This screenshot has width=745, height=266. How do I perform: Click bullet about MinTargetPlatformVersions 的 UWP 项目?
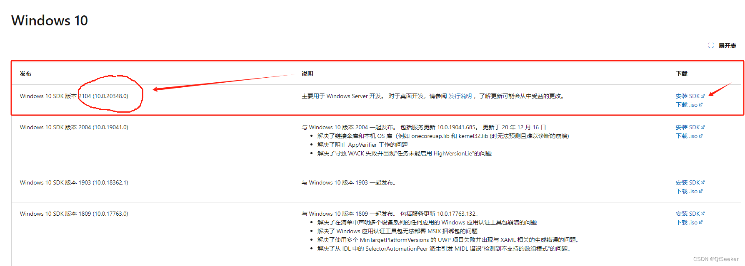point(448,240)
